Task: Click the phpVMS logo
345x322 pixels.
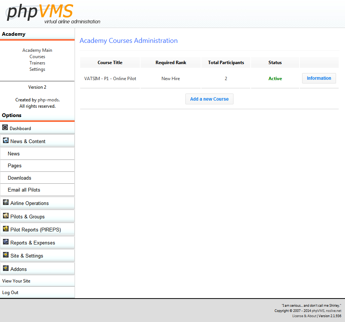Action: [x=53, y=14]
